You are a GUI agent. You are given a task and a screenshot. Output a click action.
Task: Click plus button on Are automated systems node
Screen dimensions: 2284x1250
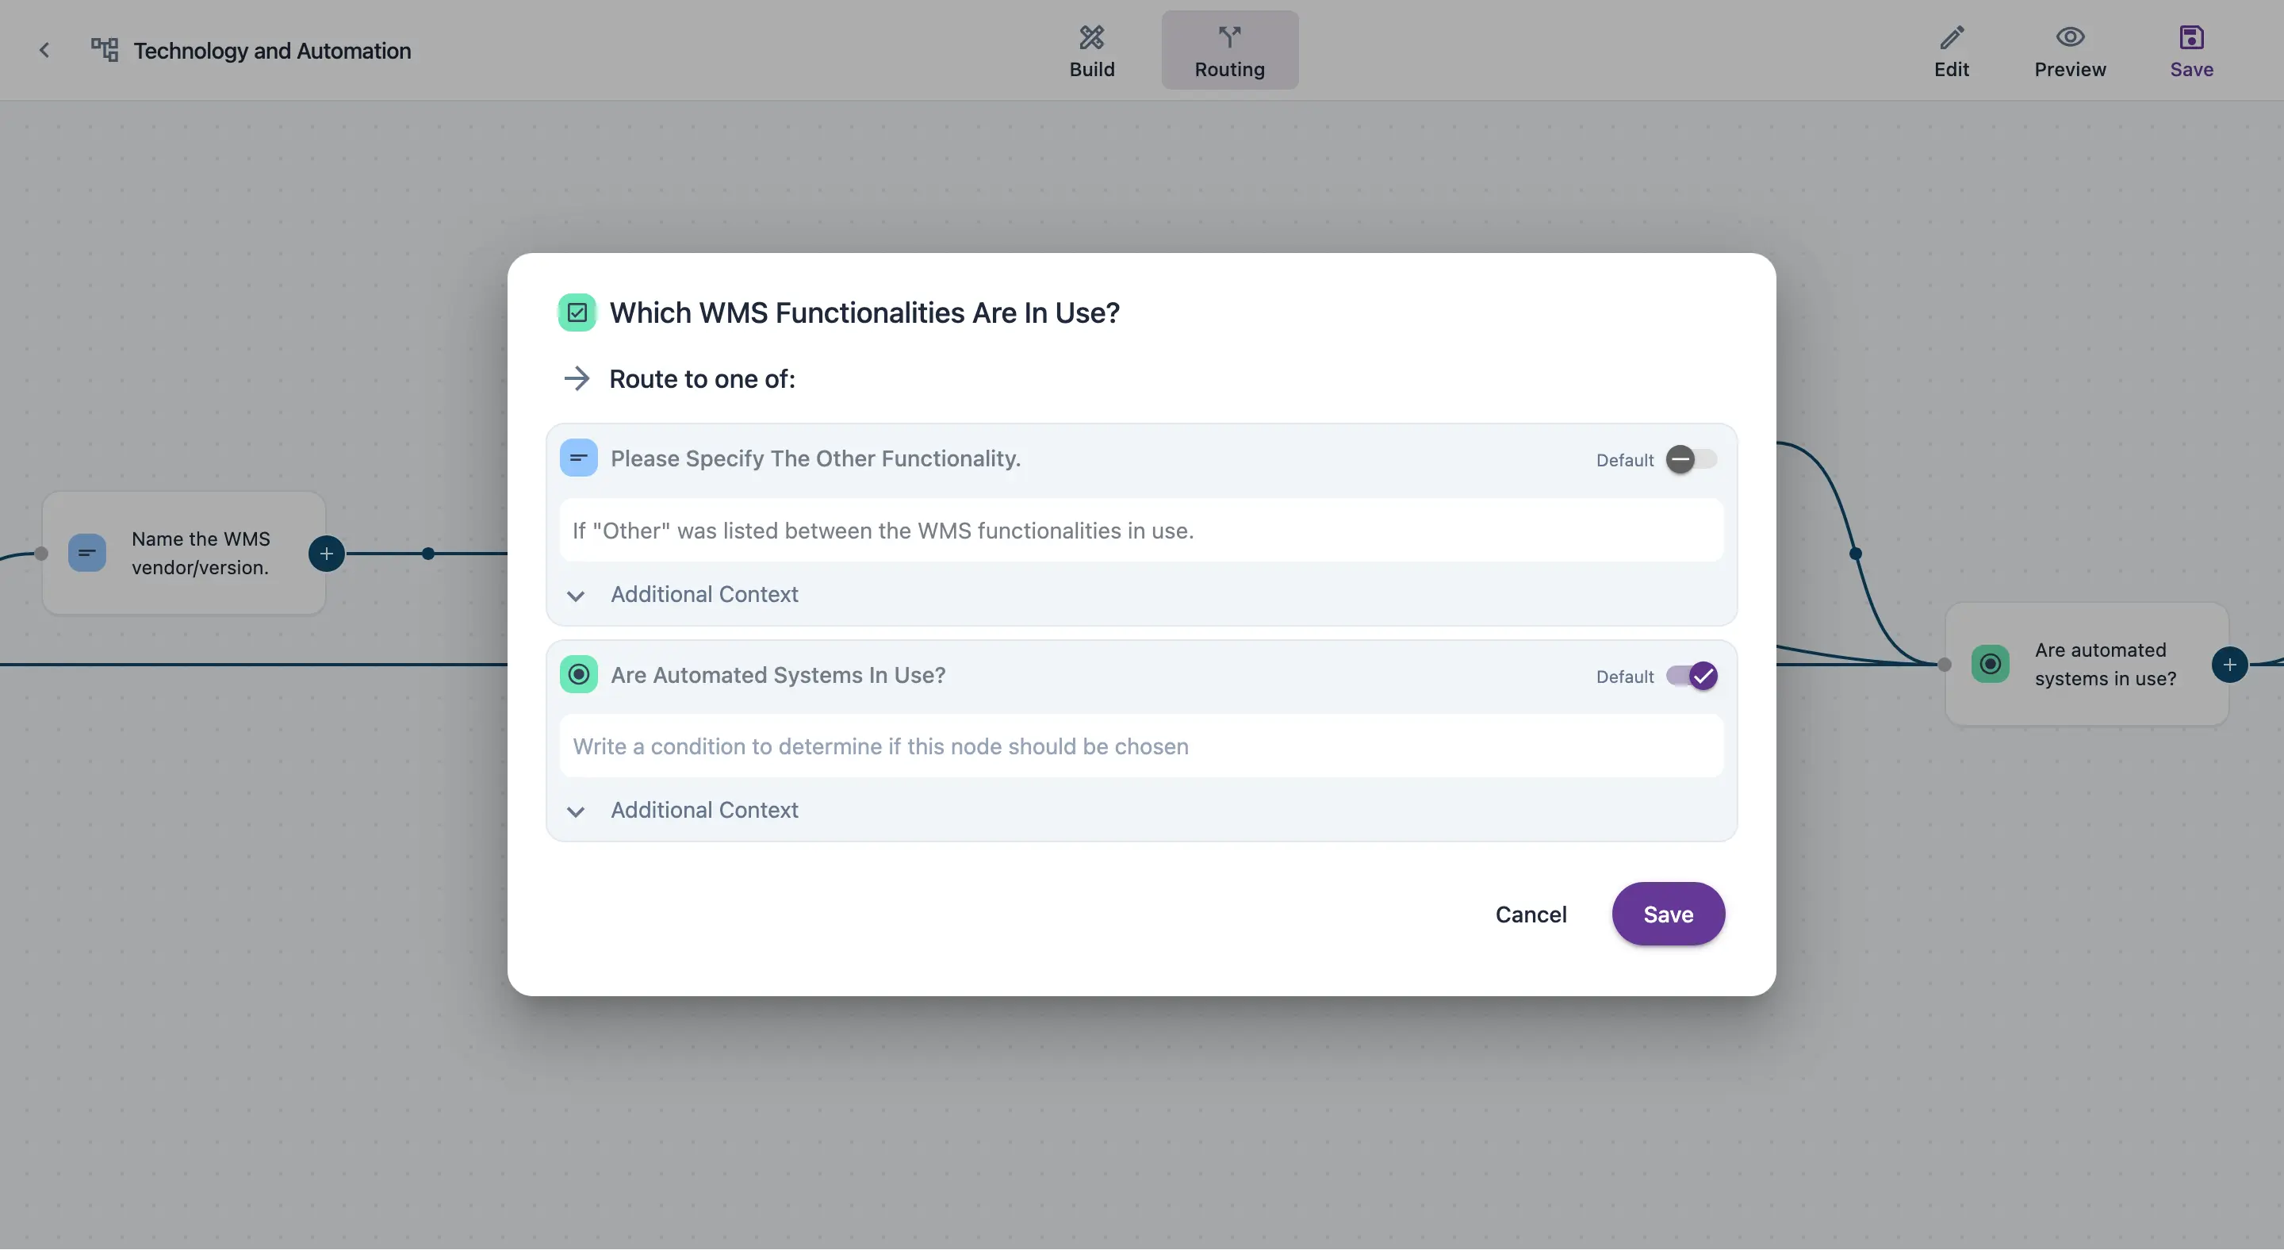(x=2229, y=665)
